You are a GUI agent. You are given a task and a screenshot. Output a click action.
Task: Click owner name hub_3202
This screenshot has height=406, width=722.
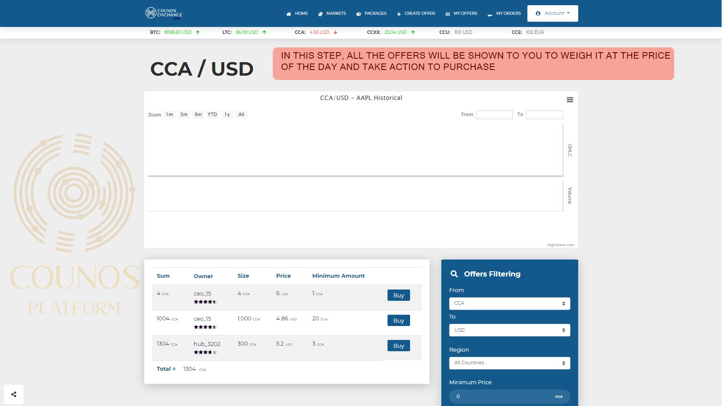coord(207,344)
